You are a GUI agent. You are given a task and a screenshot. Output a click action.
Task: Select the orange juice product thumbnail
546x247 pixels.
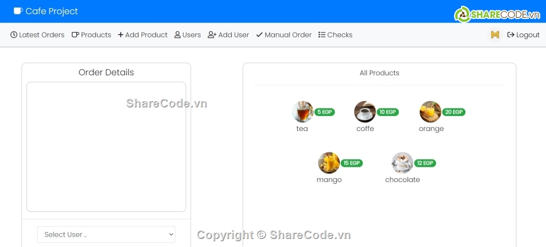[430, 111]
